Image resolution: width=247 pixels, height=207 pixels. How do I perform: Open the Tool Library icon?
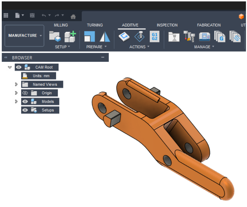click(x=189, y=36)
